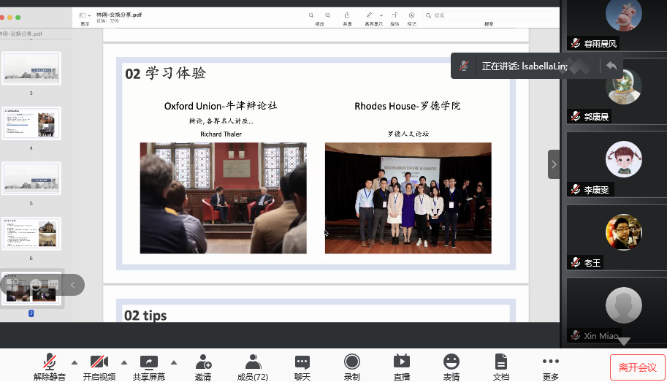Collapse participant video panel with side chevron
Viewport: 667px width, 382px height.
pos(554,164)
